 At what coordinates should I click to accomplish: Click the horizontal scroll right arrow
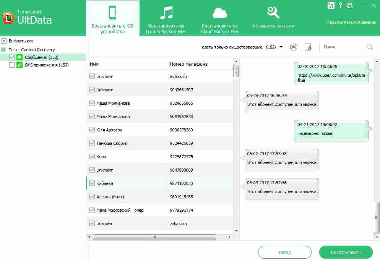tap(229, 237)
